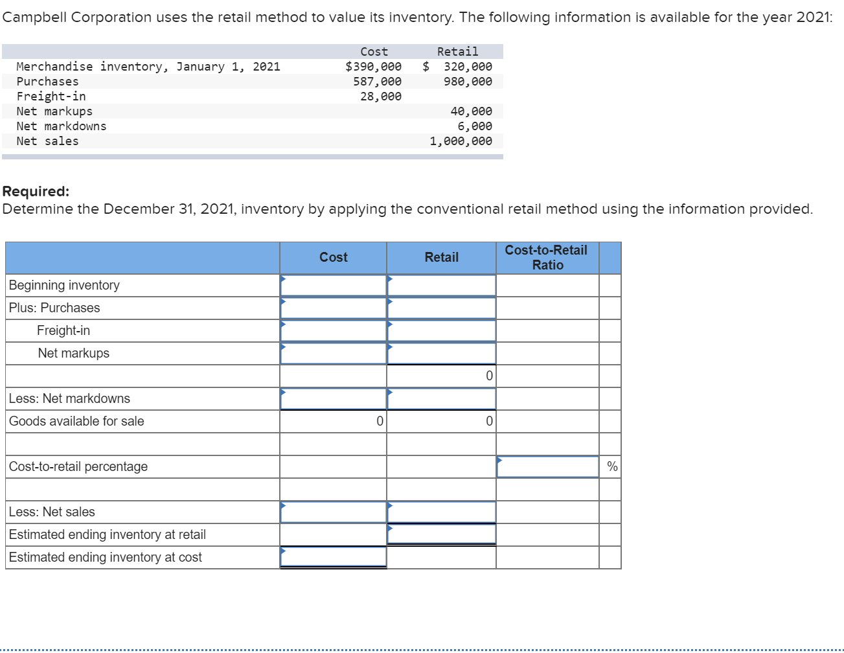Click the Cost-to-Retail Ratio column header
Image resolution: width=844 pixels, height=653 pixels.
(547, 257)
